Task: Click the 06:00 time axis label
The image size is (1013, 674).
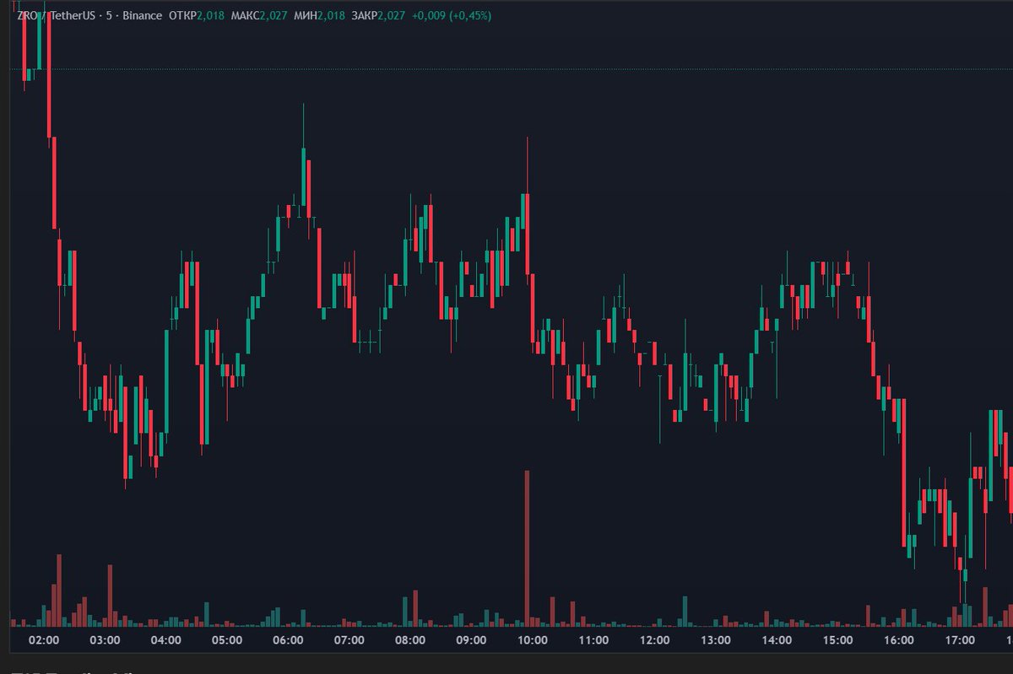Action: (288, 640)
